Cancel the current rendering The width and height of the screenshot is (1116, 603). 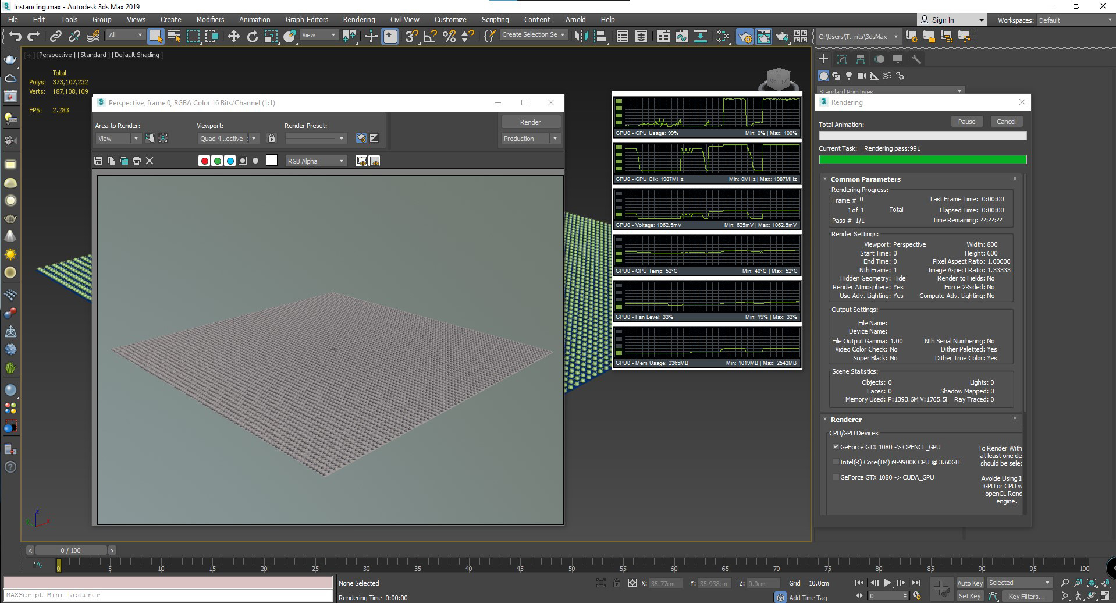[1005, 122]
